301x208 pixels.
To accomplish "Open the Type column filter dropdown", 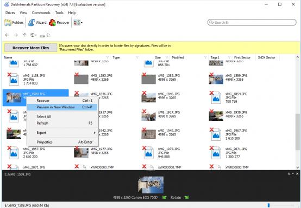I will click(x=137, y=57).
